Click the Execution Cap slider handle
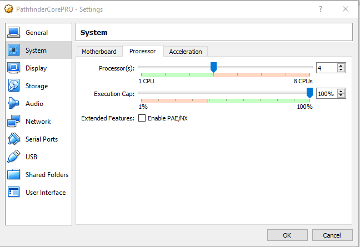This screenshot has width=360, height=247. point(309,93)
